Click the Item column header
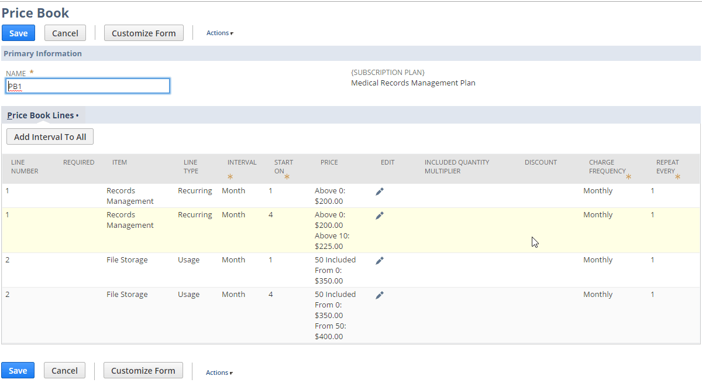Viewport: 702px width, 386px height. (119, 162)
